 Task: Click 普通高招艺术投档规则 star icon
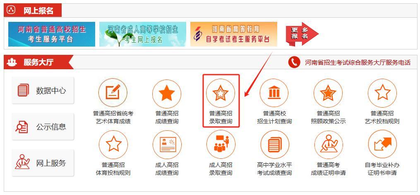(x=382, y=93)
